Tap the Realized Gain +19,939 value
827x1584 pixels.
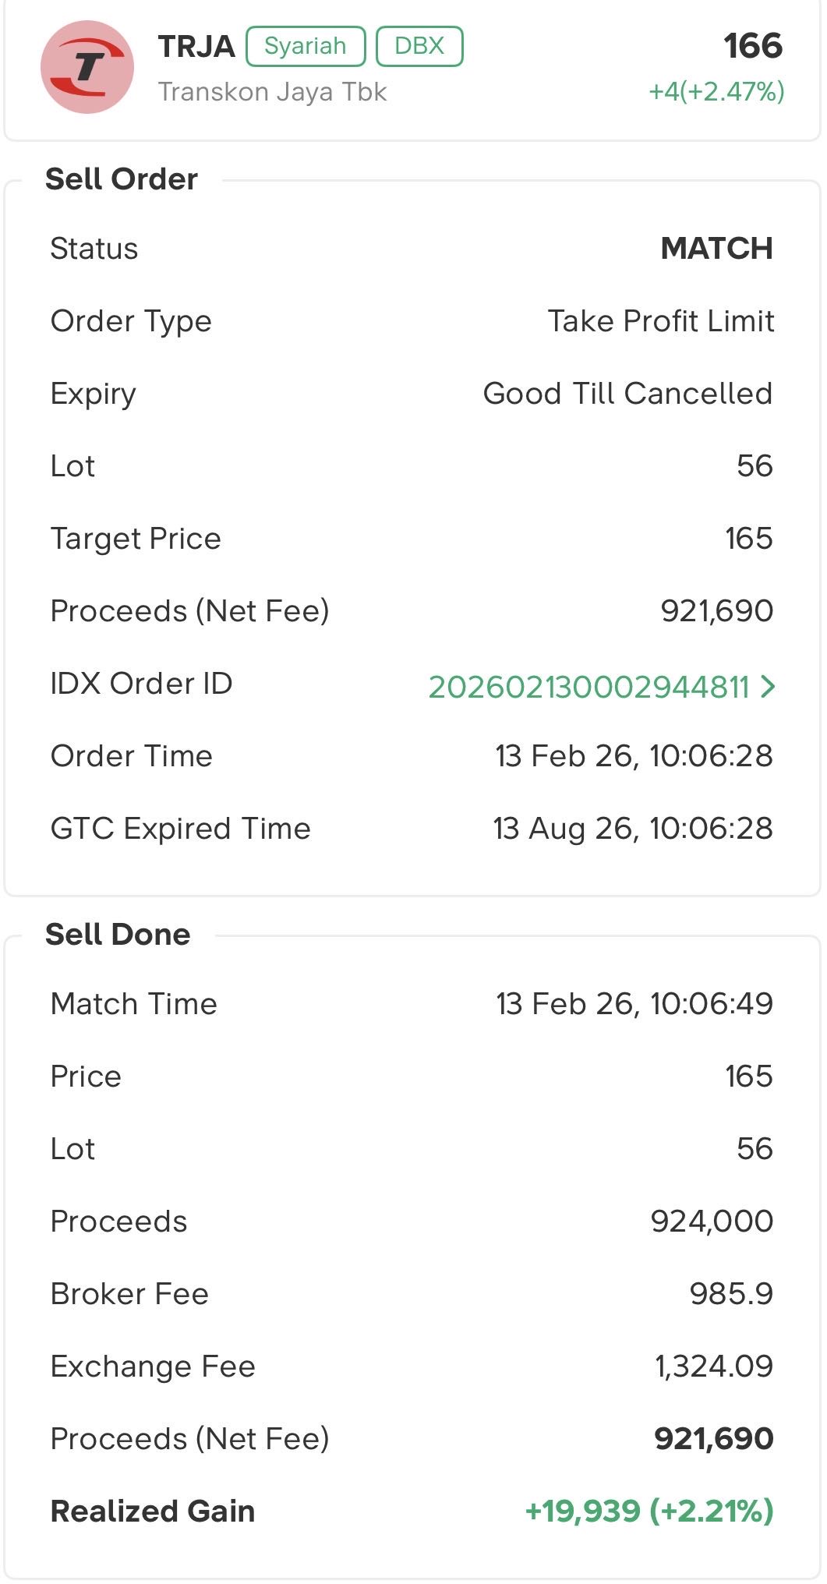[649, 1511]
